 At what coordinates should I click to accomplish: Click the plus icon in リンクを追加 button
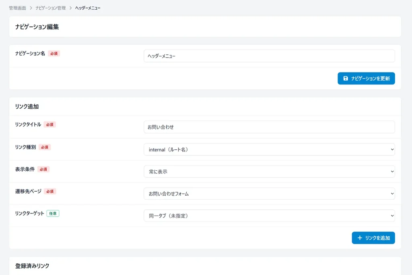(360, 238)
